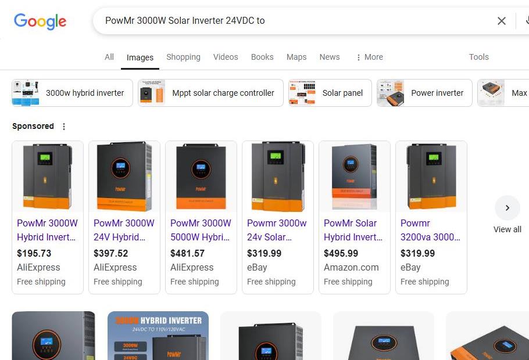Open the Sponsored three-dot options icon

tap(64, 127)
